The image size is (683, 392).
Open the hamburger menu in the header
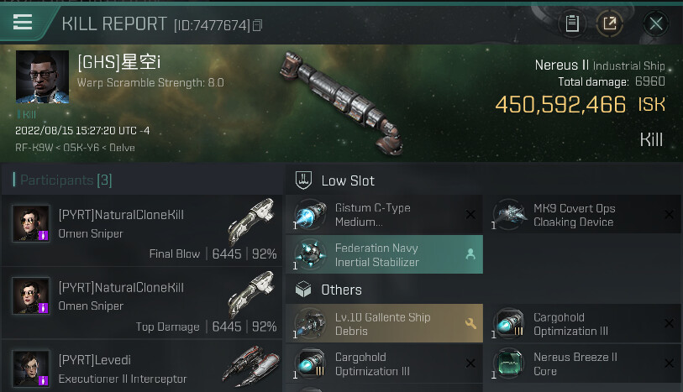pyautogui.click(x=23, y=23)
